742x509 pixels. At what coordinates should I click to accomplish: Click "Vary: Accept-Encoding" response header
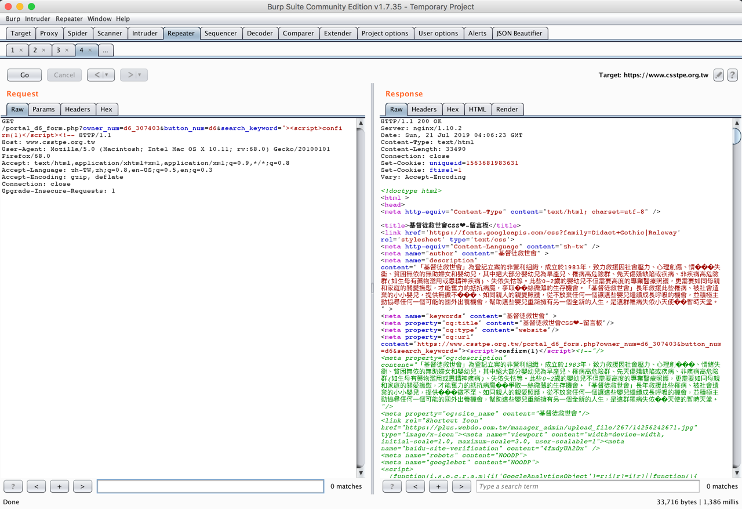(423, 177)
